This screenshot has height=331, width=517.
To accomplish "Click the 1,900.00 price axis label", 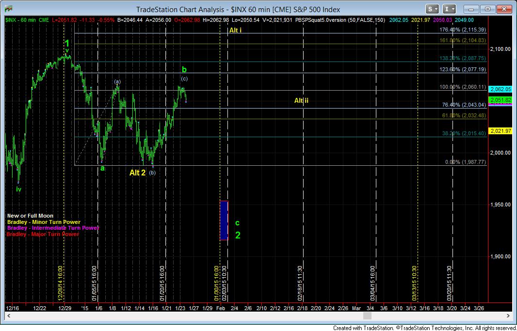I will click(x=501, y=256).
